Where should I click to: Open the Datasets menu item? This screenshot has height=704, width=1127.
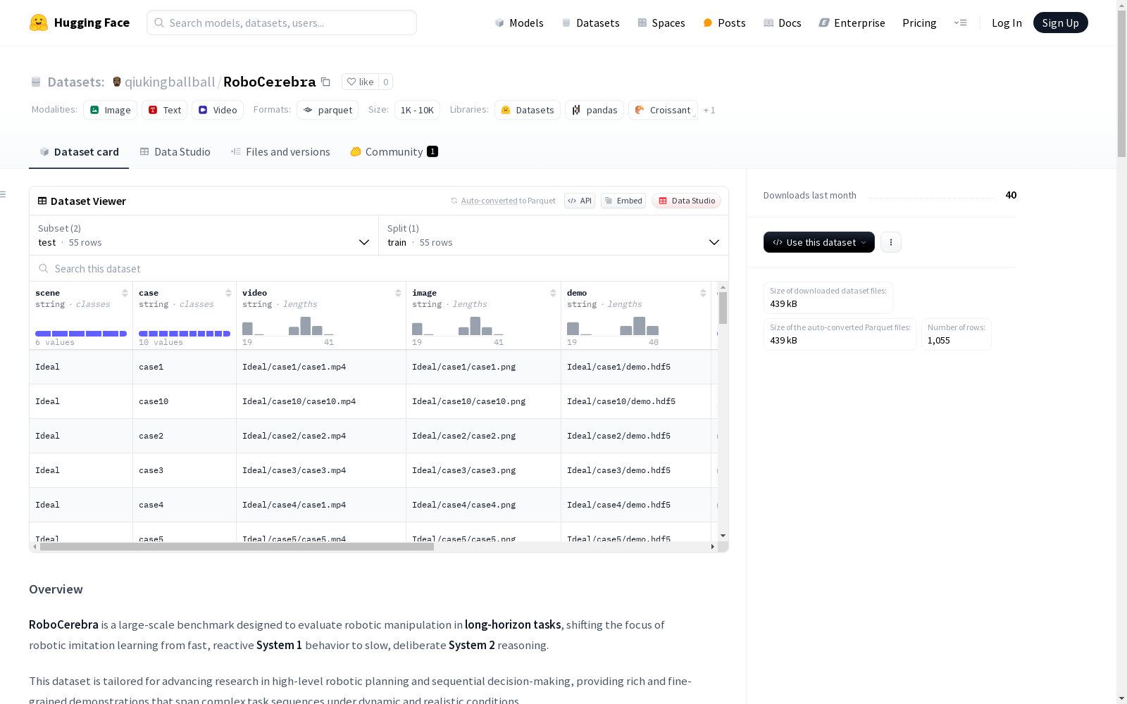(x=590, y=23)
